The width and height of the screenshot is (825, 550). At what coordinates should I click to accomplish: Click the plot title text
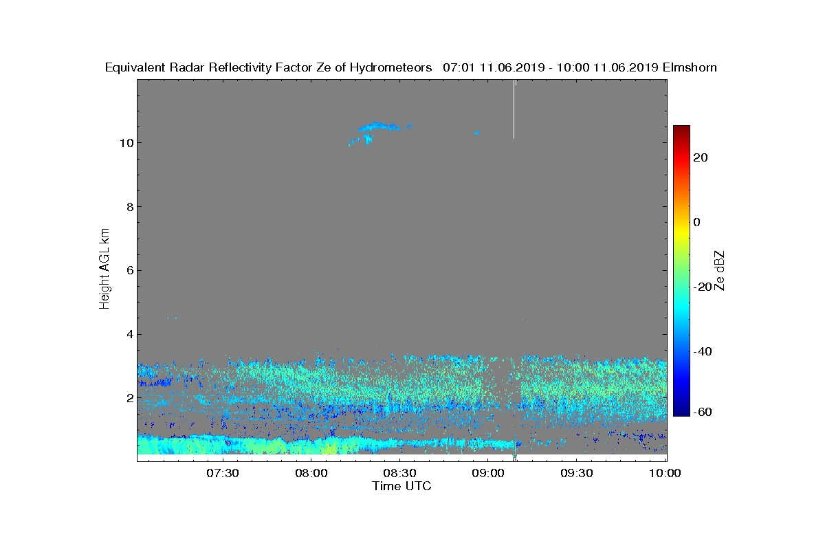[x=411, y=67]
